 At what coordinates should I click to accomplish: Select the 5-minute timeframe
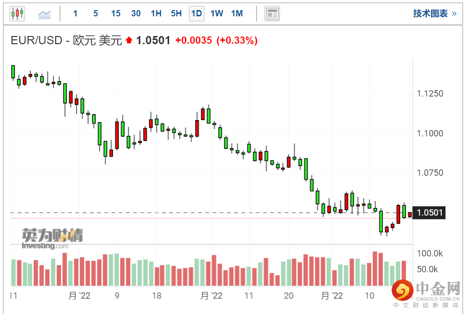tap(96, 13)
